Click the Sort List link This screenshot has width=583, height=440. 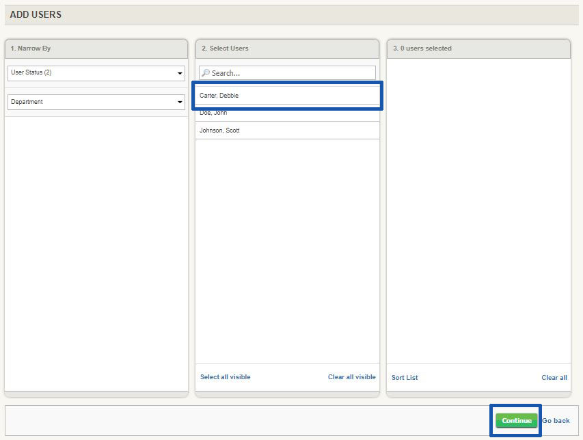point(404,377)
